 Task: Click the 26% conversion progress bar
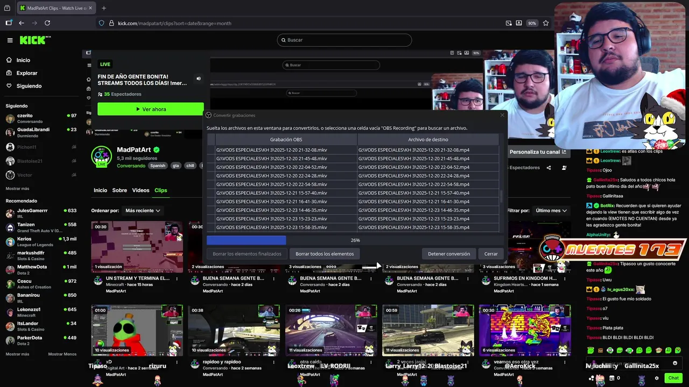[x=355, y=240]
